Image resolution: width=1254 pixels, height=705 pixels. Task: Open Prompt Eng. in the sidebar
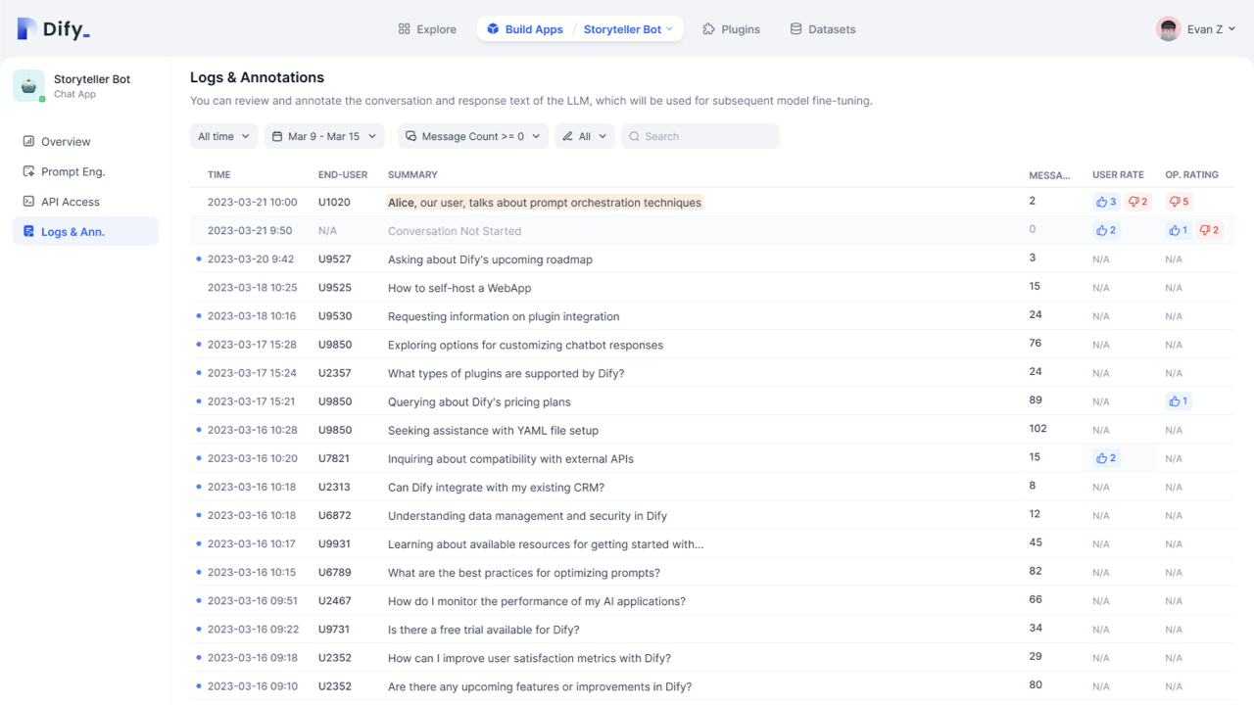(72, 171)
